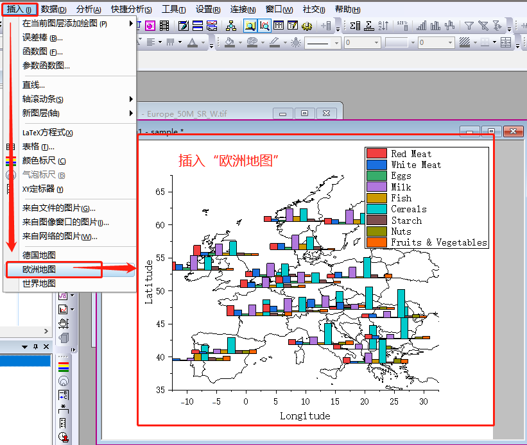Select 来自文件的图片 menu entry
Image resolution: width=527 pixels, height=445 pixels.
pyautogui.click(x=58, y=208)
